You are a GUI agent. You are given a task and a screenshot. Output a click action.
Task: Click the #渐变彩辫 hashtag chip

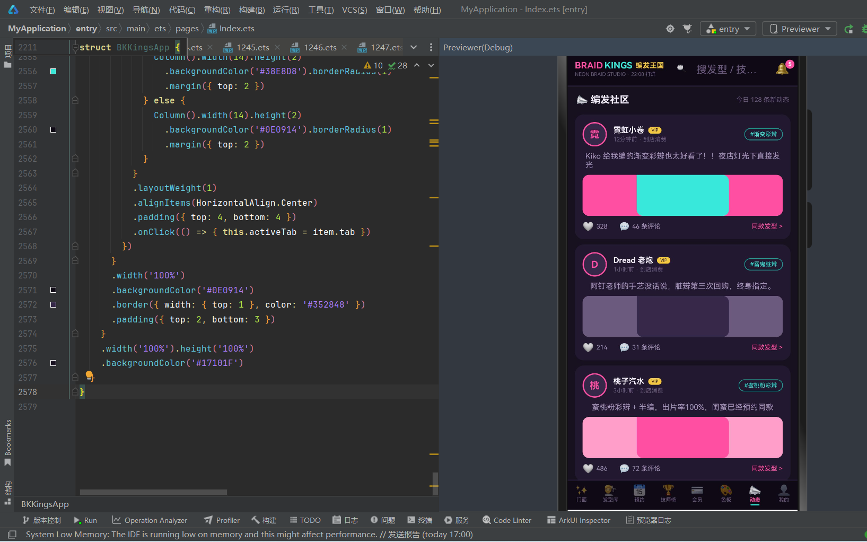764,134
